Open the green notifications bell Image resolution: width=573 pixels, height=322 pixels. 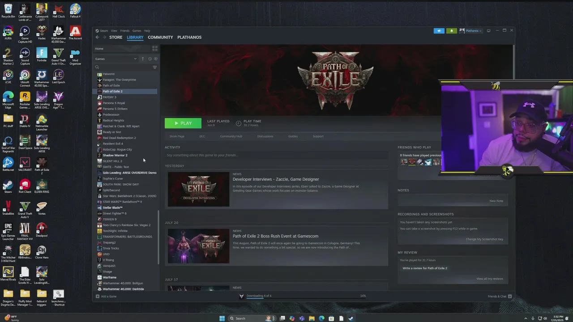coord(451,31)
